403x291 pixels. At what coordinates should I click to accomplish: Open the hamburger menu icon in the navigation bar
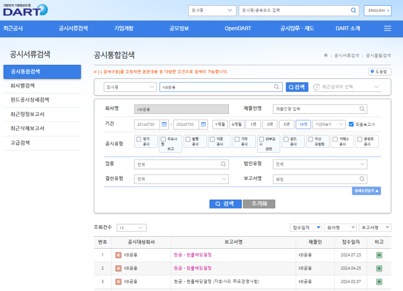coord(387,28)
